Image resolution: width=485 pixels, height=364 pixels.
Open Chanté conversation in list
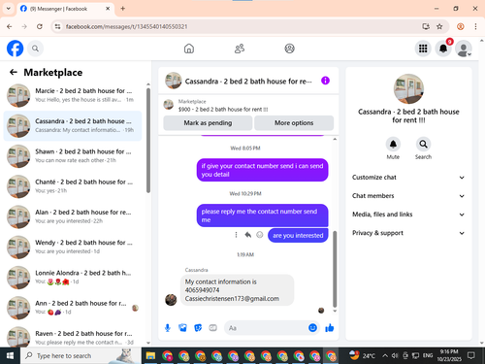(73, 186)
